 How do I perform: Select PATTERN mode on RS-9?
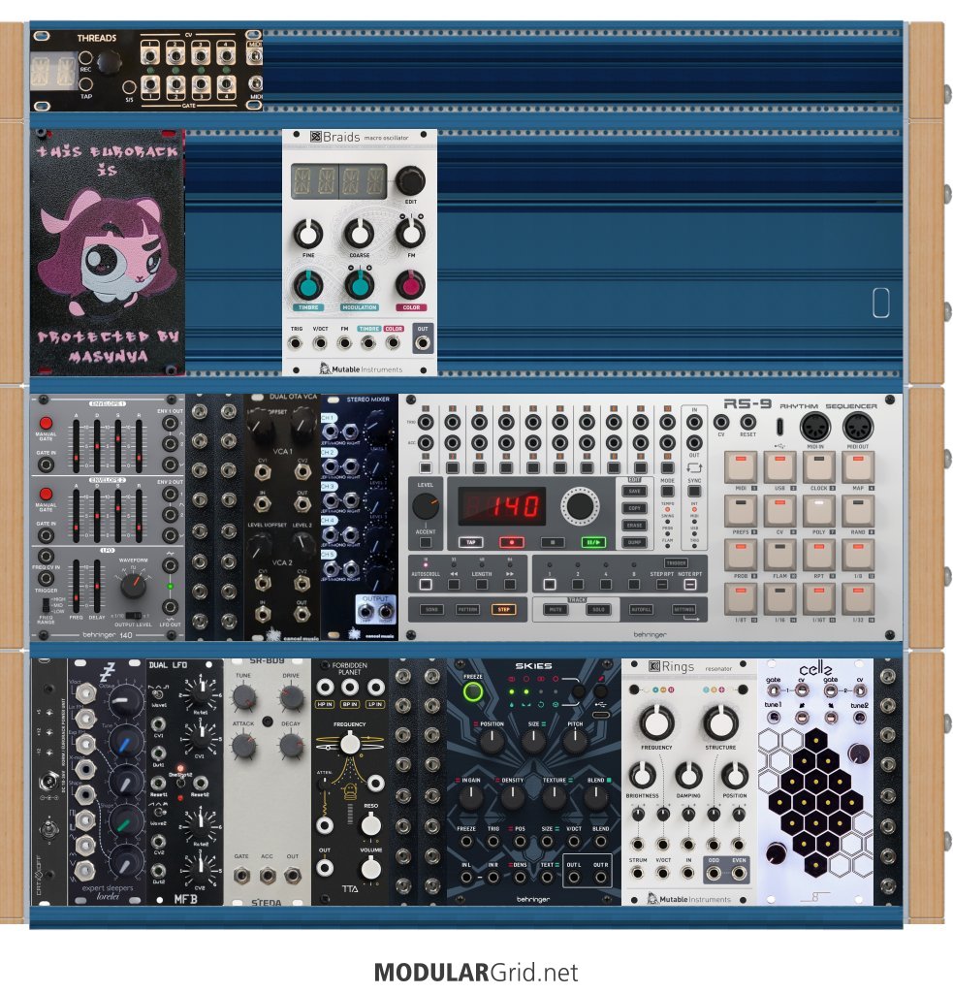pos(467,610)
